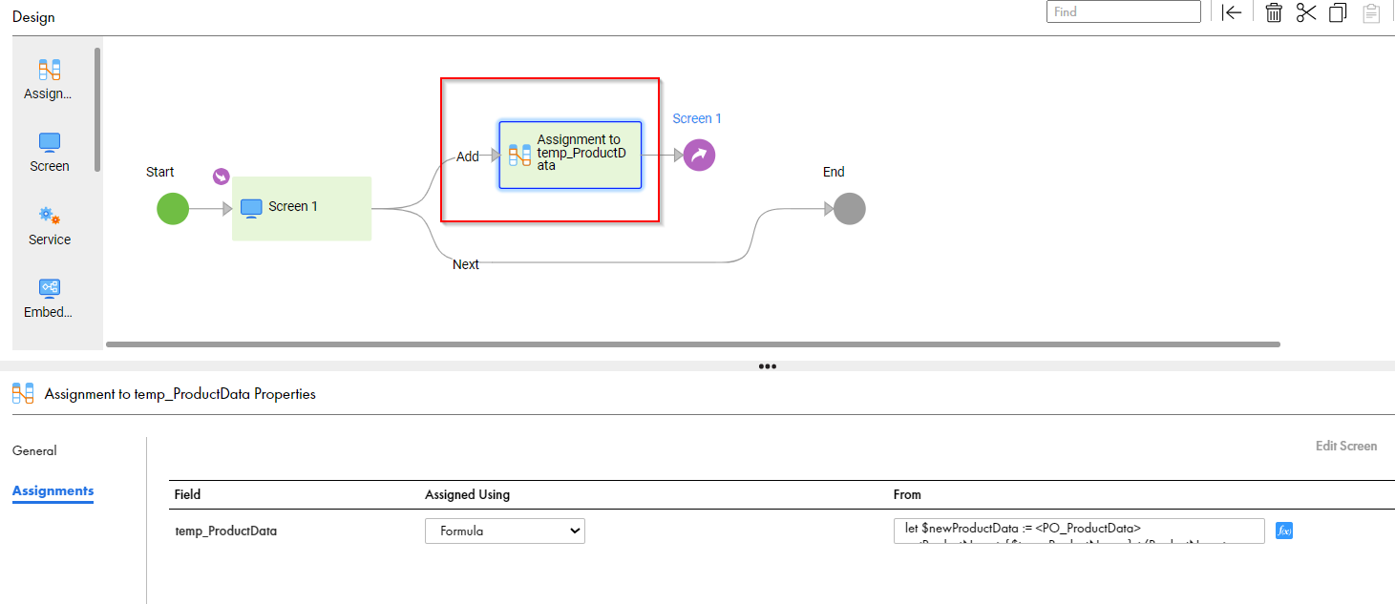The width and height of the screenshot is (1395, 604).
Task: Select the Screen 1 step box
Action: click(302, 208)
